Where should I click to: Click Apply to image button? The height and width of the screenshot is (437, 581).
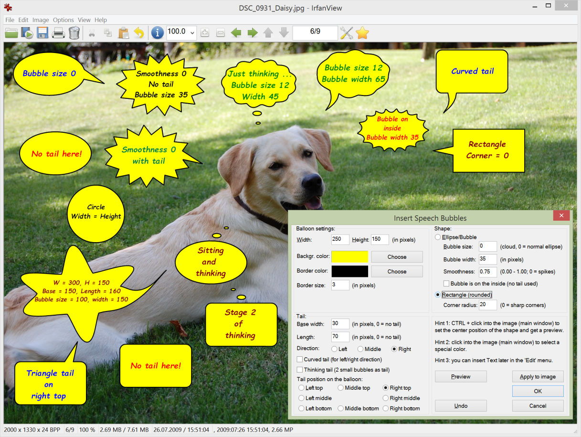click(538, 376)
